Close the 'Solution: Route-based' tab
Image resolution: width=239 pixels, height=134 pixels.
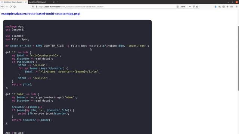point(26,2)
